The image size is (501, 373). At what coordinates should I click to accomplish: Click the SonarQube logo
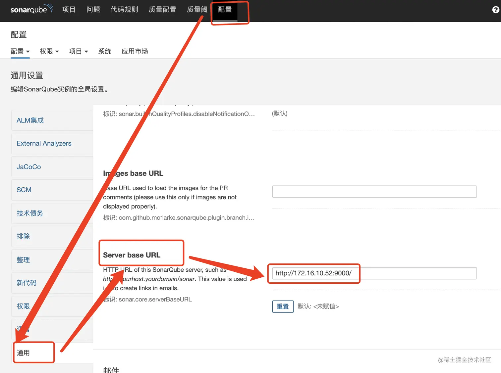click(x=31, y=9)
